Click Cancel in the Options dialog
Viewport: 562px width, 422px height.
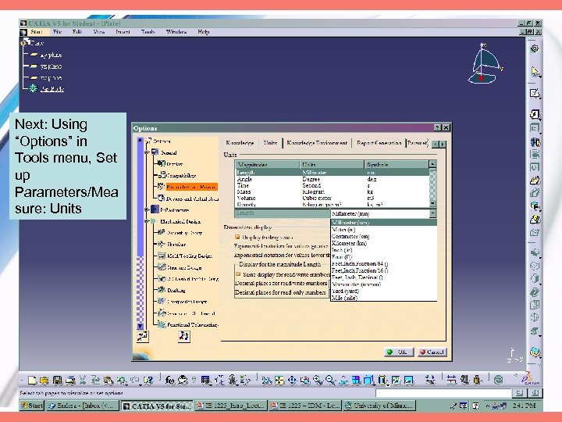click(432, 352)
